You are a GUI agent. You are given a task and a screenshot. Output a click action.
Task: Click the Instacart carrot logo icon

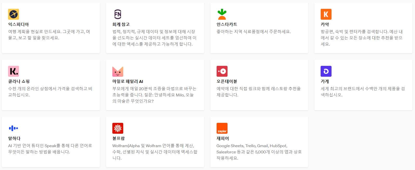pos(222,14)
